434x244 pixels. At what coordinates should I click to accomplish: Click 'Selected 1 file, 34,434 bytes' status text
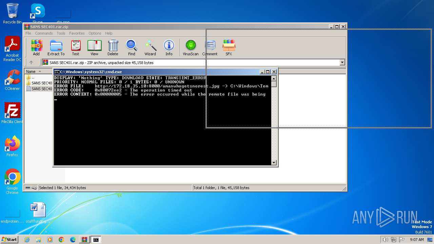62,188
